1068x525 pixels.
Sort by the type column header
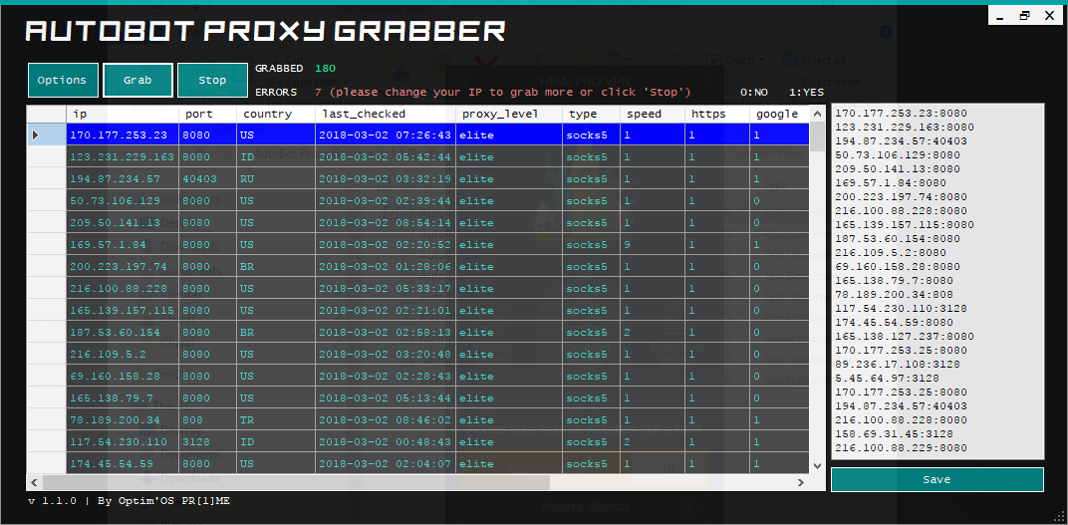[x=592, y=114]
